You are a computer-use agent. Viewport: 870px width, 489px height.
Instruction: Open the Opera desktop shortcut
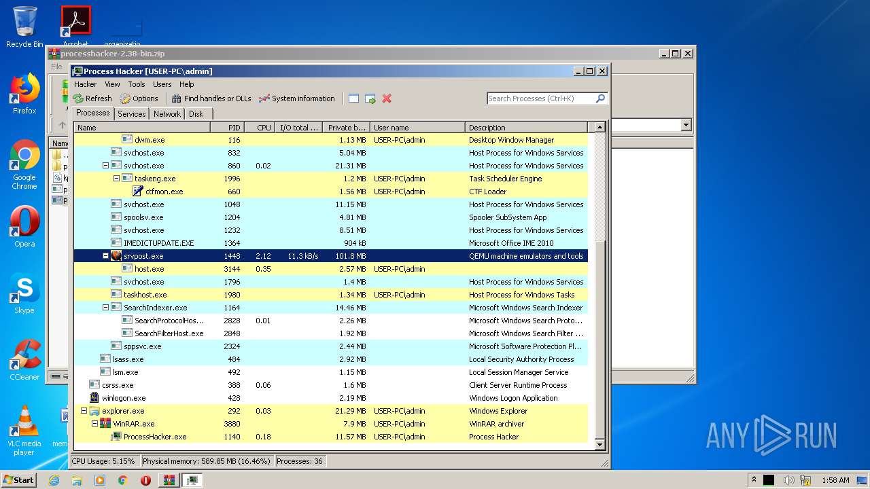tap(24, 228)
